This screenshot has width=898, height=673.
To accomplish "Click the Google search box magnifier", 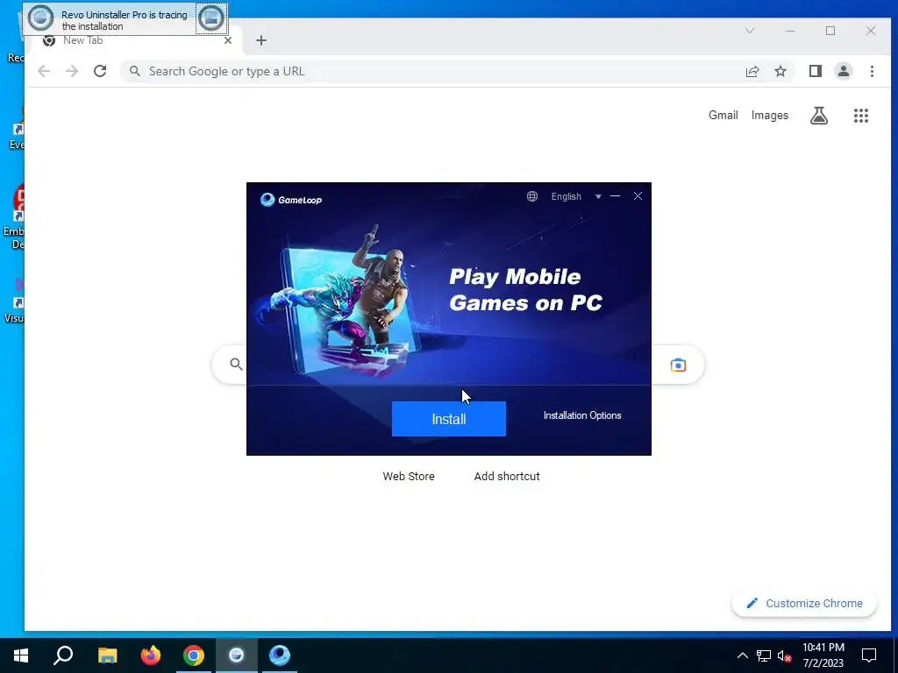I will point(235,364).
